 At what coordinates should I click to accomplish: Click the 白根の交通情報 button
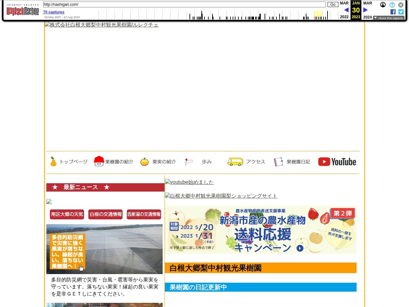105,214
